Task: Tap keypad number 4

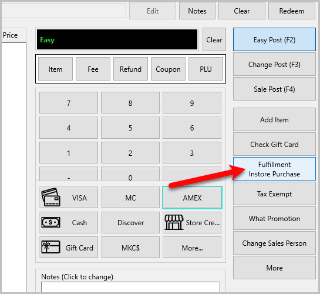Action: (x=69, y=128)
